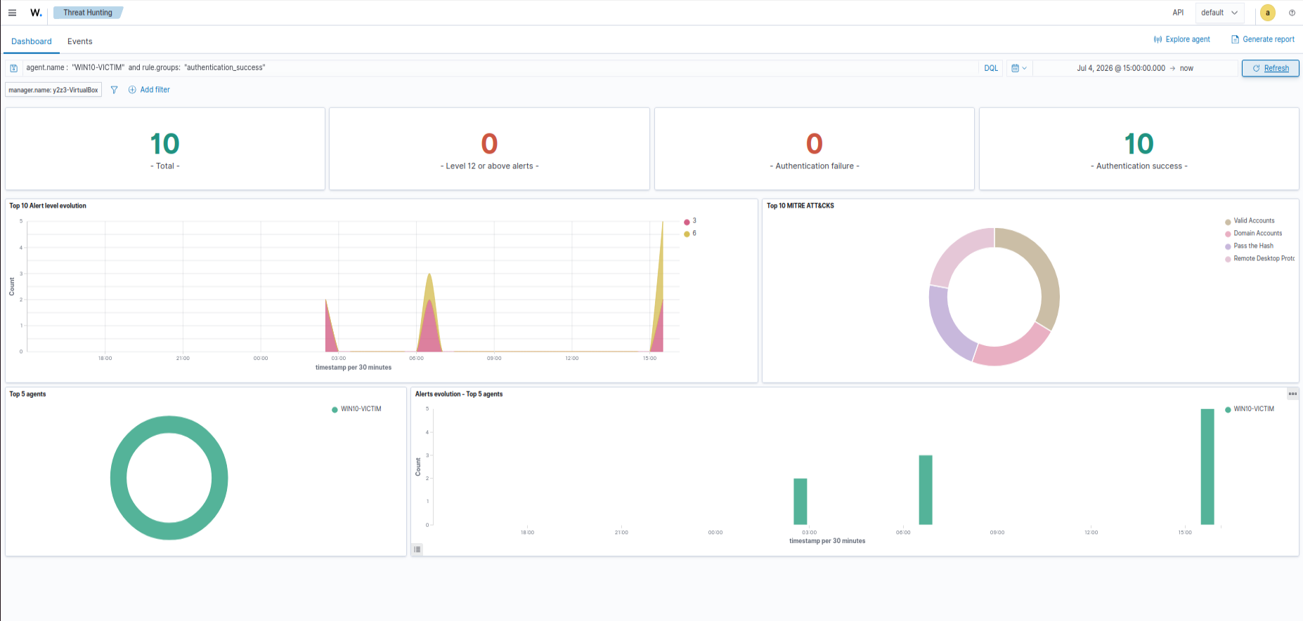The width and height of the screenshot is (1303, 621).
Task: Edit the start date Jul 4, 2026
Action: tap(1121, 68)
